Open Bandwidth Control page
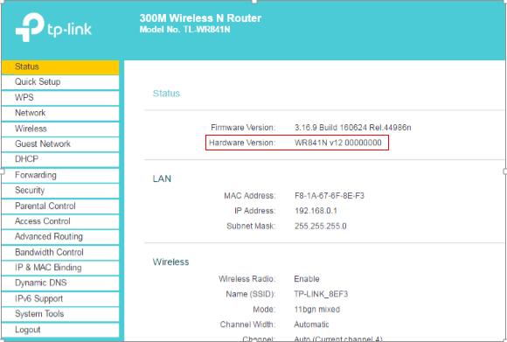 tap(60, 253)
